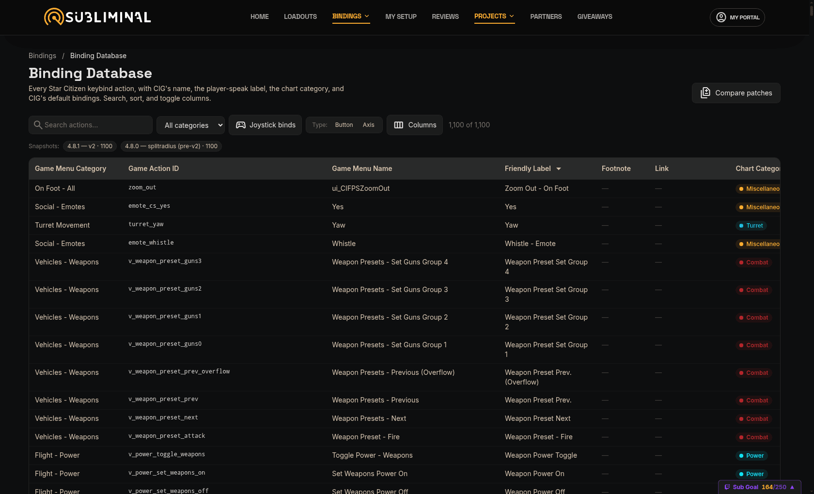Click v_weapon_preset_attack action ID
Screen dimensions: 814x494
[167, 436]
